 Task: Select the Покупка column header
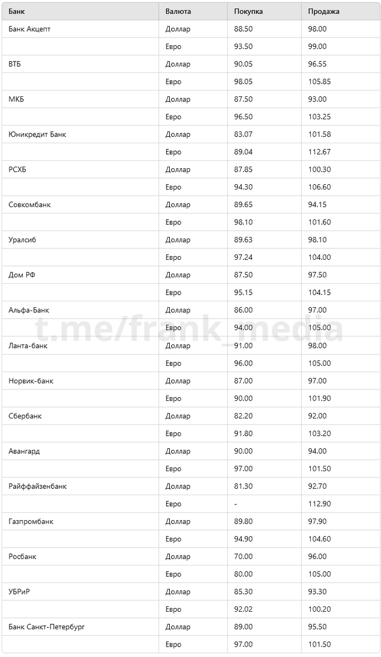248,11
